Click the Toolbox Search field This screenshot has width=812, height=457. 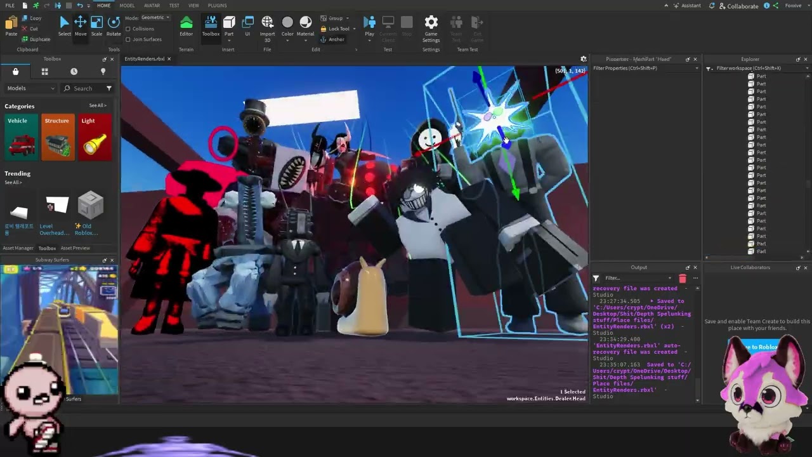click(x=84, y=88)
